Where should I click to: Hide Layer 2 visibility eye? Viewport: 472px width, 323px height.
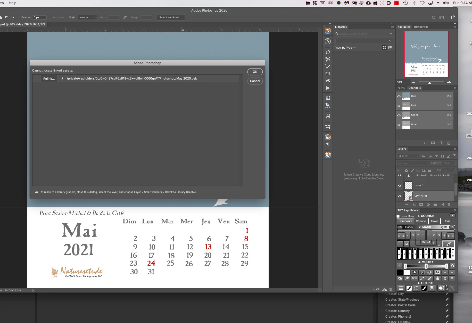coord(400,186)
